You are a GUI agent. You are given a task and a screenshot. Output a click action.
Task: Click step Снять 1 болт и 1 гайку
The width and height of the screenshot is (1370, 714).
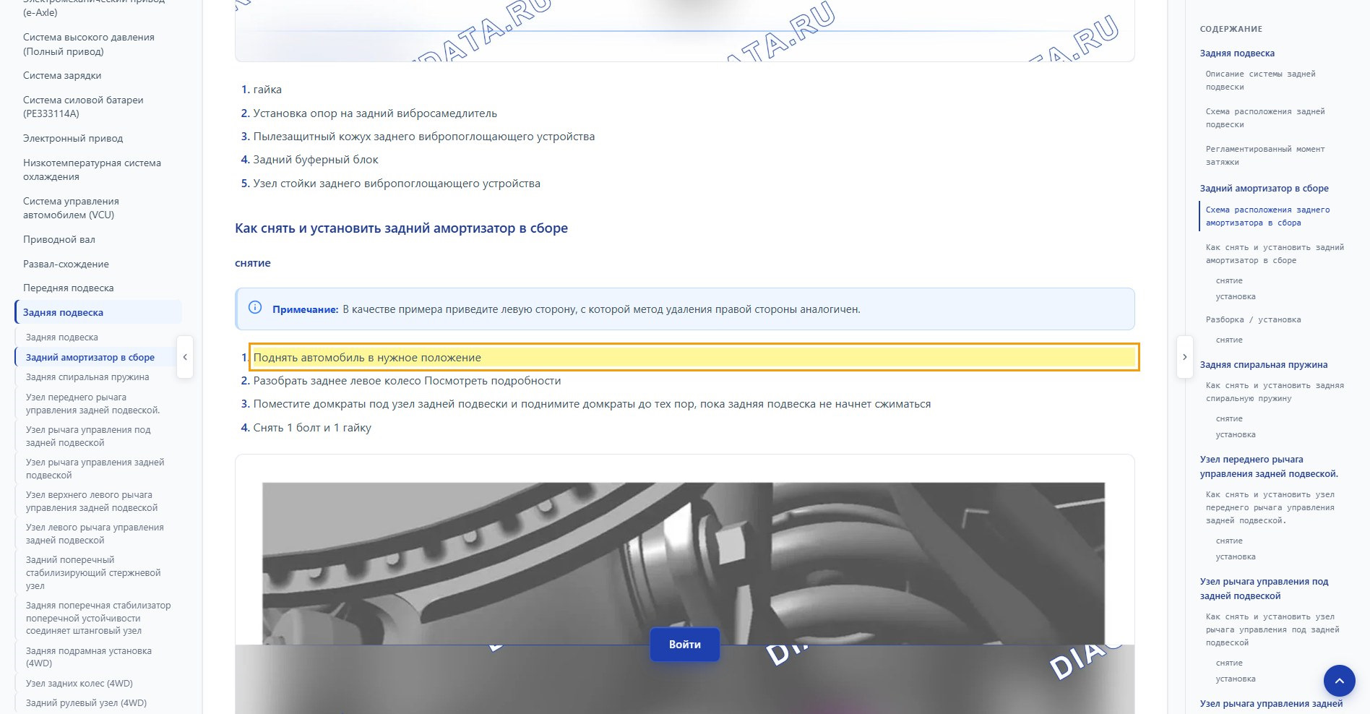point(312,427)
